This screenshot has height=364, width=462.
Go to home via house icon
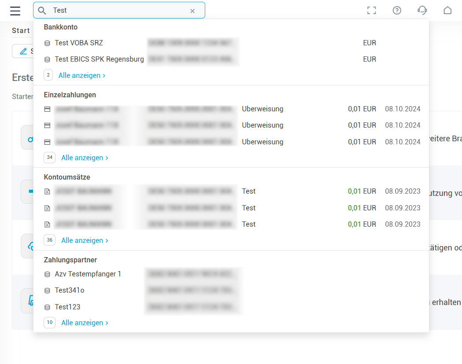(447, 11)
